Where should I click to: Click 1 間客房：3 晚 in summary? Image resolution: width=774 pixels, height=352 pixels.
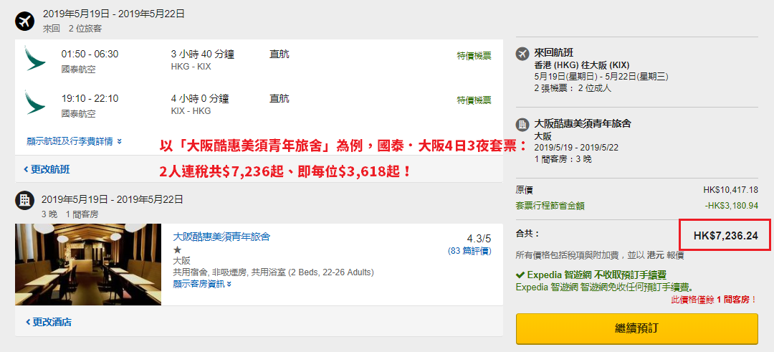563,159
